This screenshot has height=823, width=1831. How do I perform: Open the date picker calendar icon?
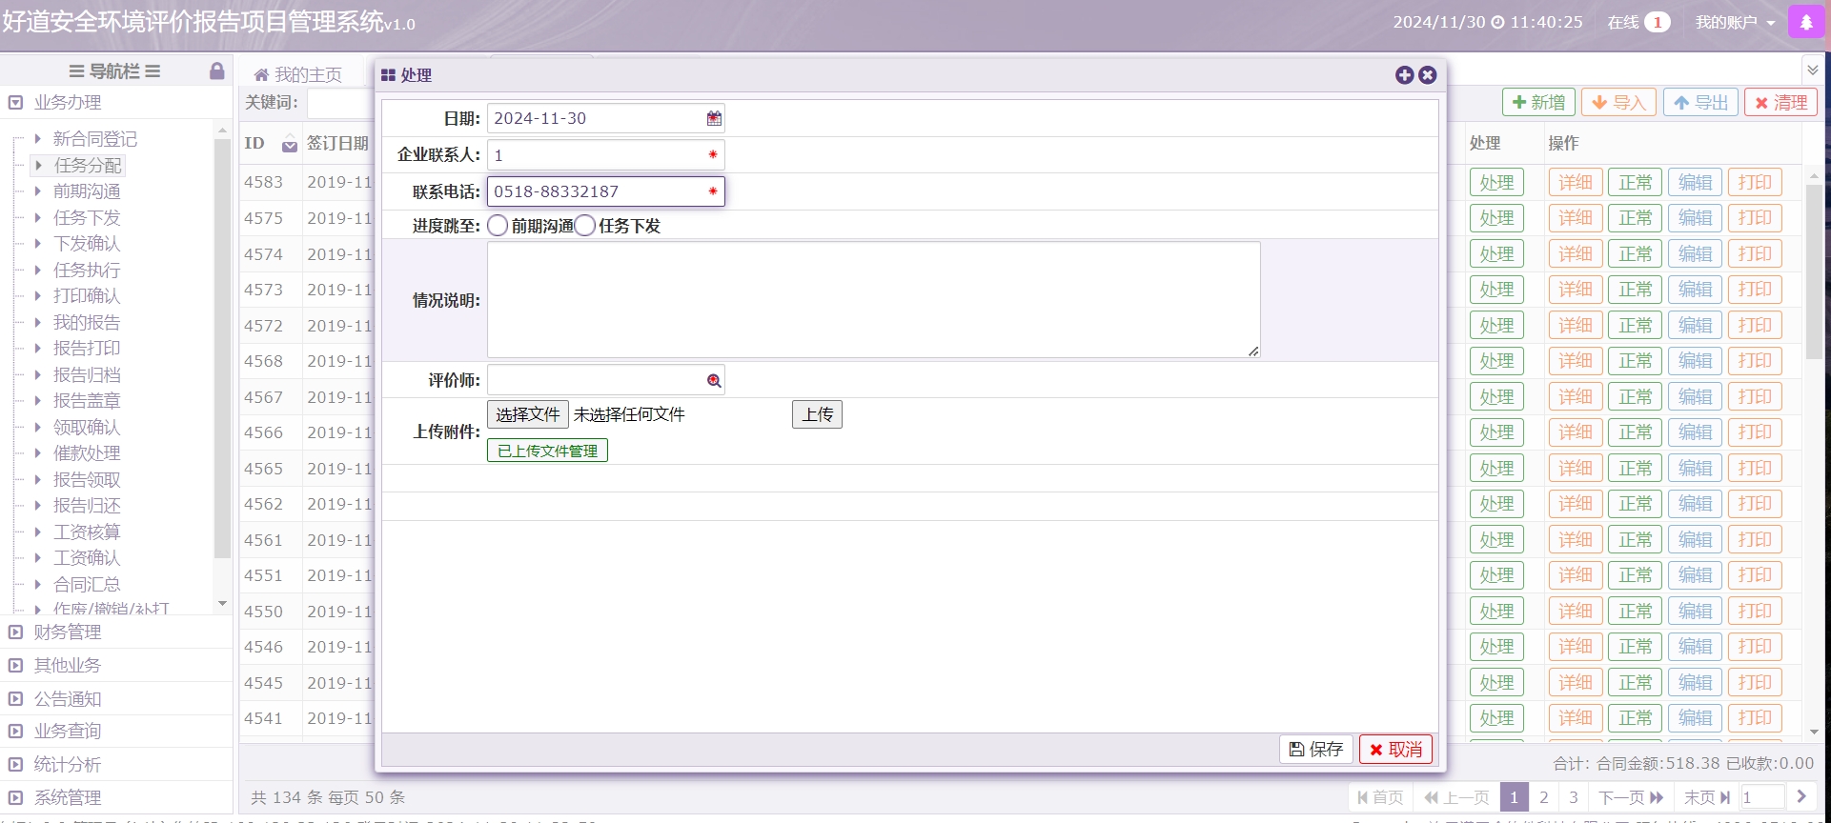[714, 118]
